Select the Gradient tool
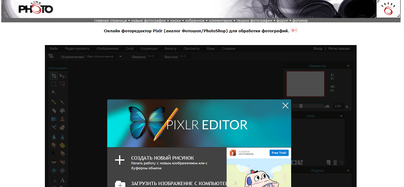This screenshot has width=404, height=187. point(54,119)
